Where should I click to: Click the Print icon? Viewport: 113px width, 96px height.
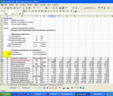point(14,8)
